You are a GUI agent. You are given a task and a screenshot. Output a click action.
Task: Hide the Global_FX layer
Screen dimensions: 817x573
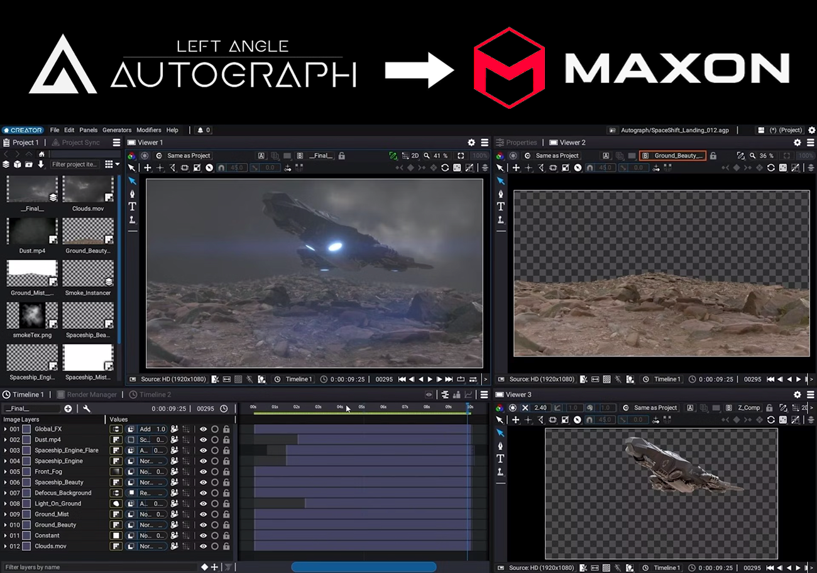203,430
